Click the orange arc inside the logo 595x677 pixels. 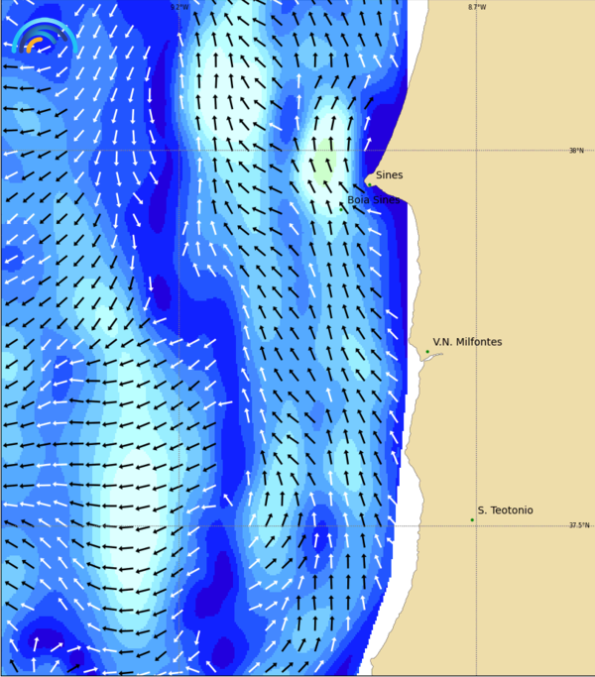point(34,44)
